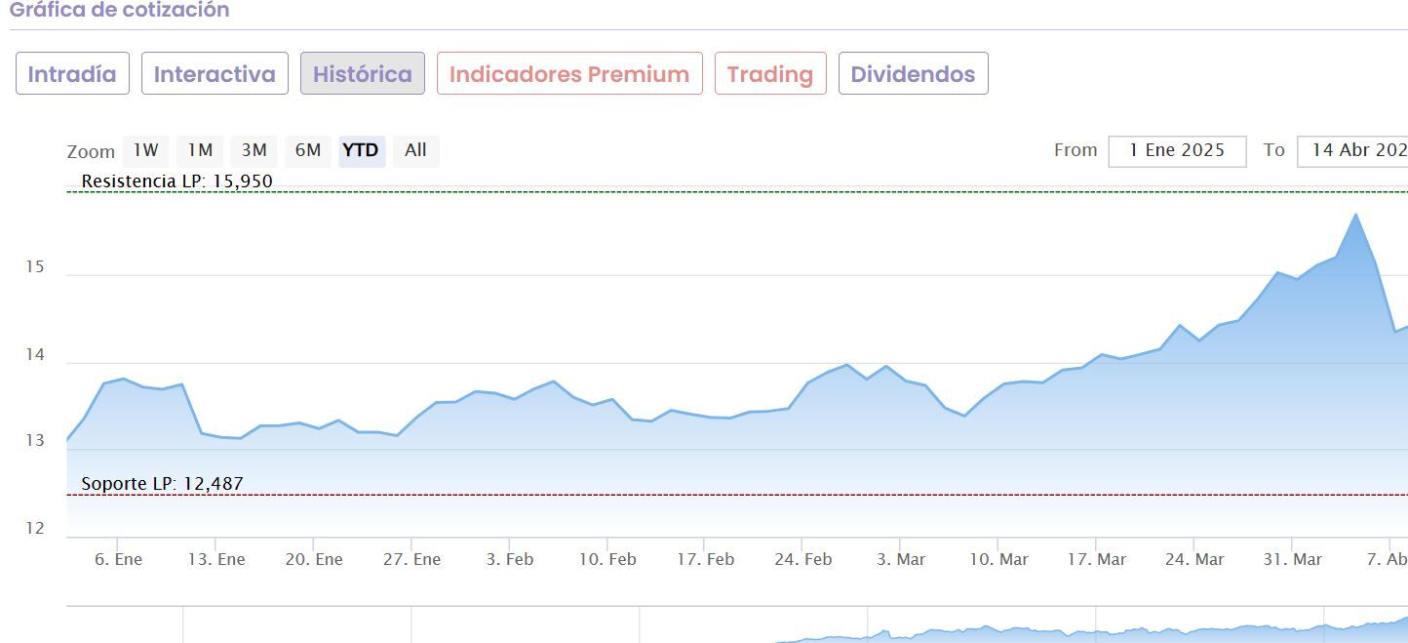Set zoom range to 3M
1408x643 pixels.
pyautogui.click(x=254, y=150)
